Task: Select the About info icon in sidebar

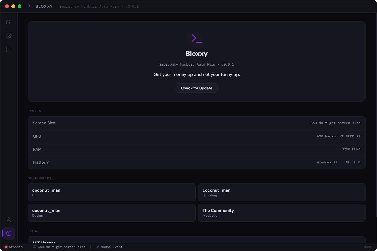Action: coord(9,233)
